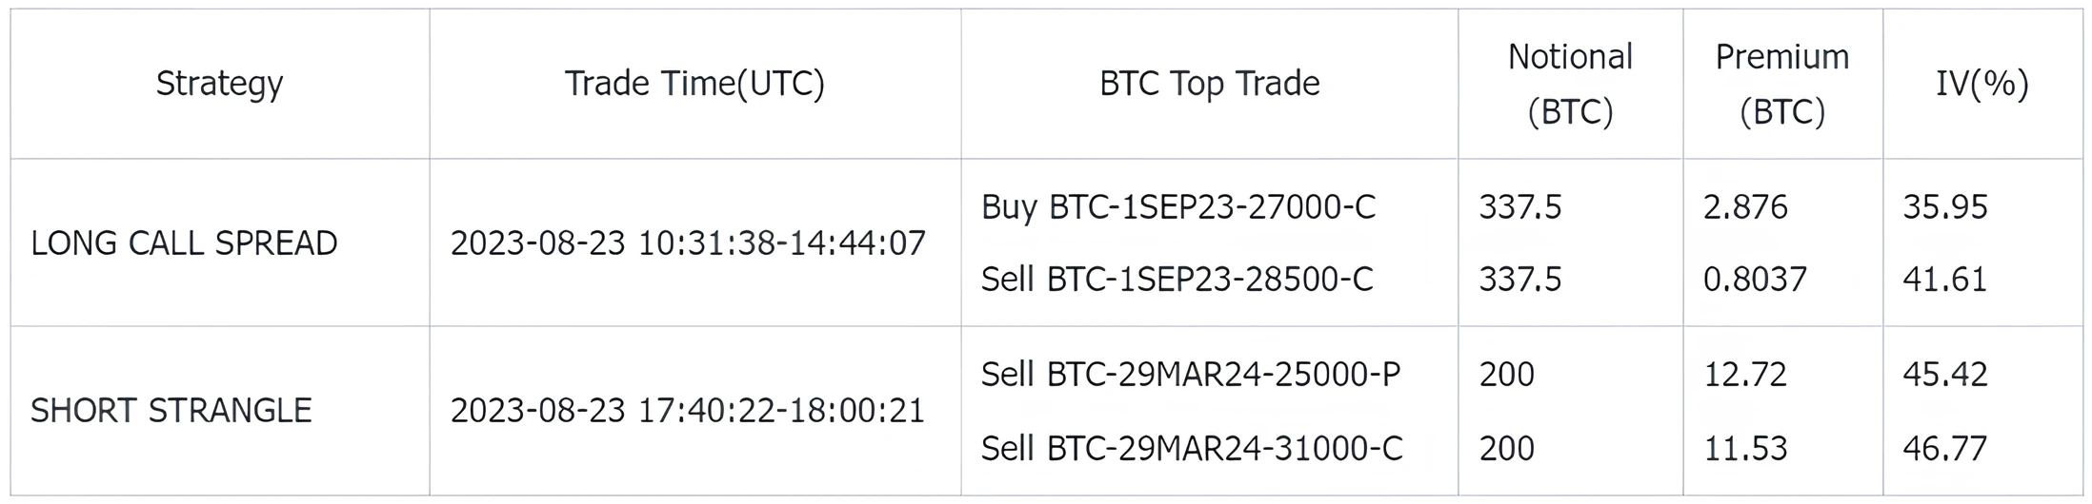2092x504 pixels.
Task: Click the Premium (BTC) column header
Action: 1781,84
